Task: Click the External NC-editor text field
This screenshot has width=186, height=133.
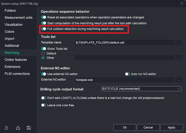Action: 125,80
